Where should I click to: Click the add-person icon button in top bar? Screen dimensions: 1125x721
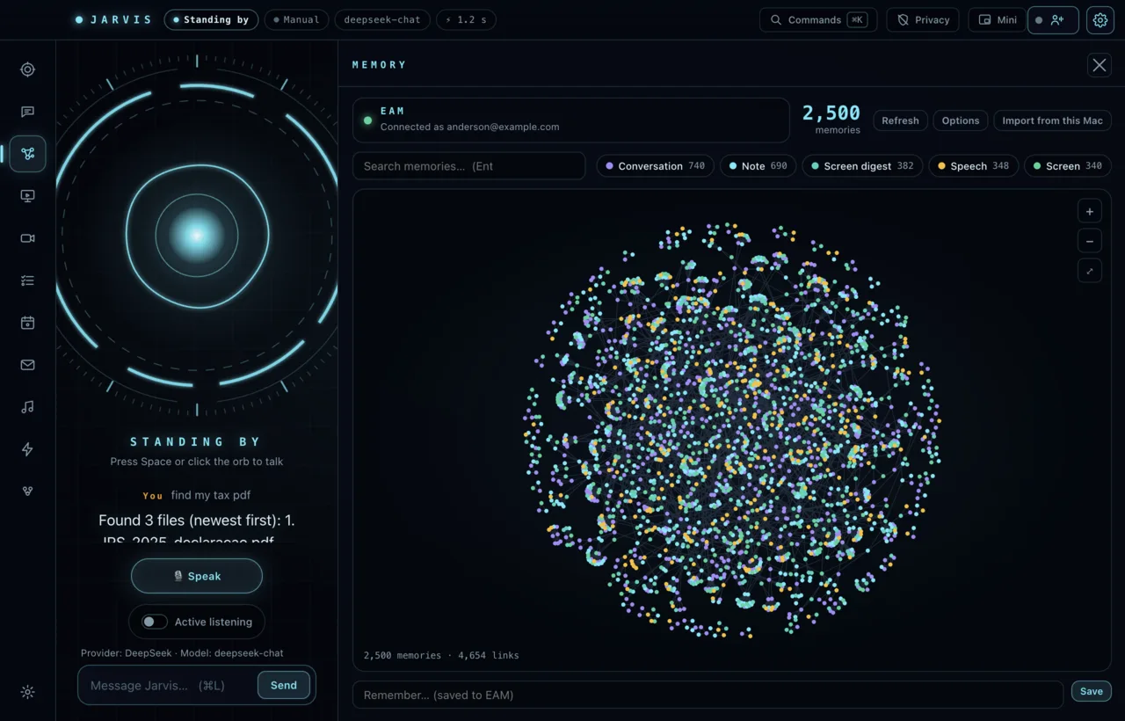click(x=1053, y=20)
